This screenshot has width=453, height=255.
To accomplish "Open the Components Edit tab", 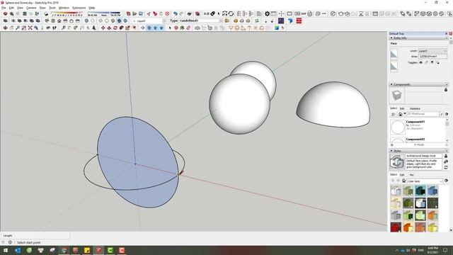I will (x=402, y=108).
